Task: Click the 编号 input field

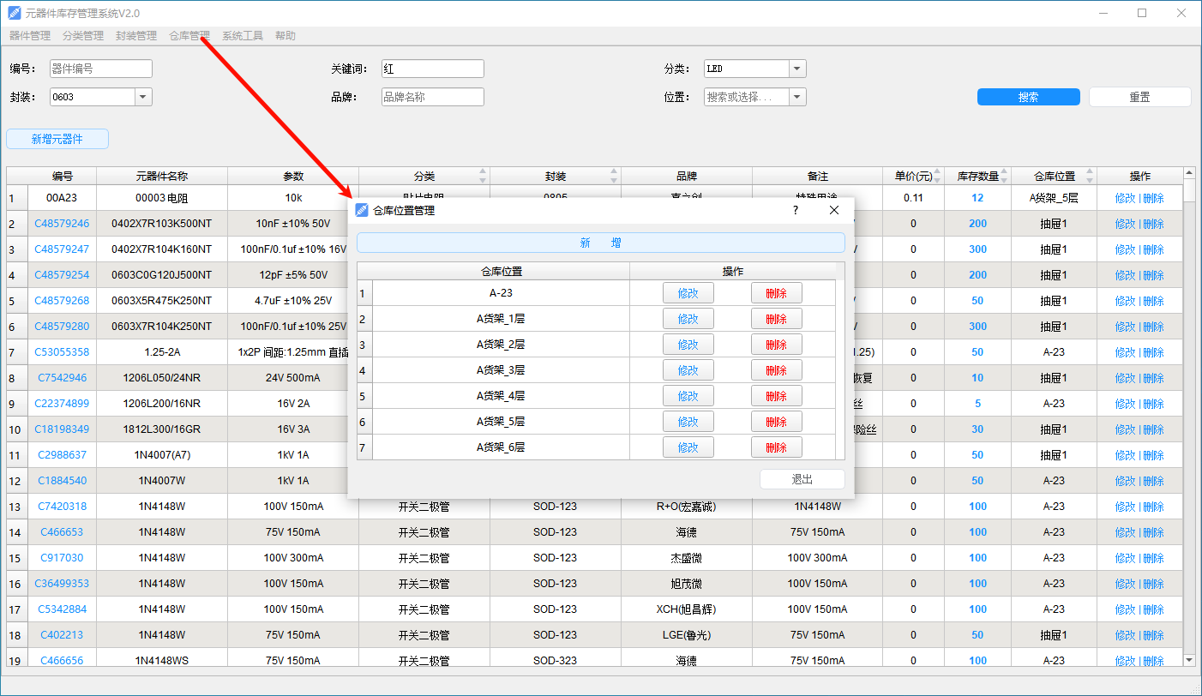Action: 100,69
